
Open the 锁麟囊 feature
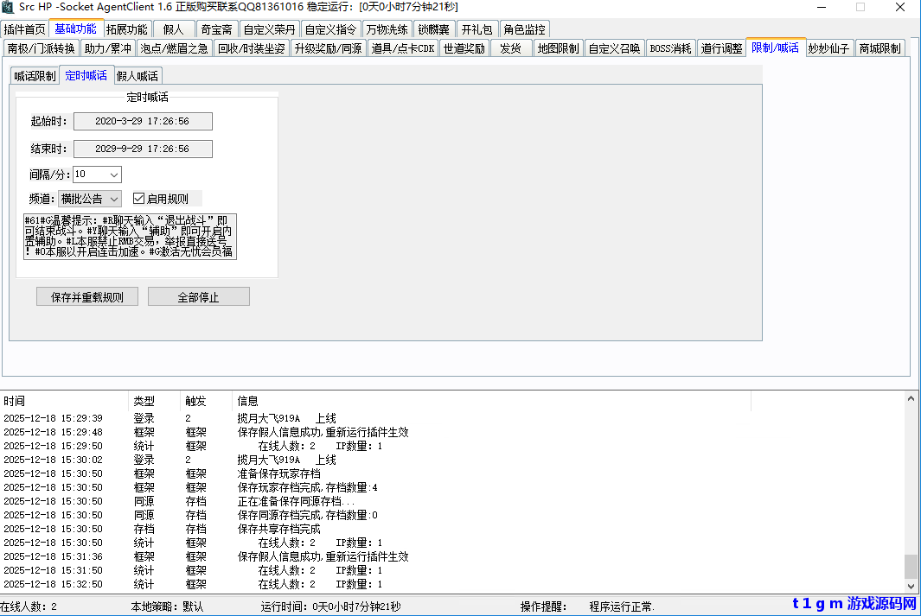coord(433,28)
